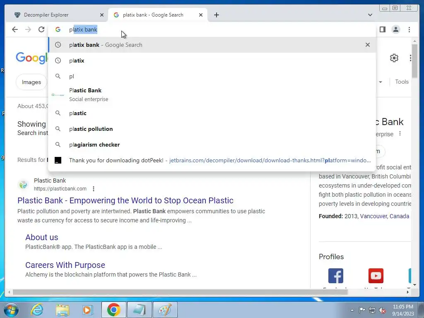The image size is (424, 318).
Task: Select the Images search filter chip
Action: [31, 82]
